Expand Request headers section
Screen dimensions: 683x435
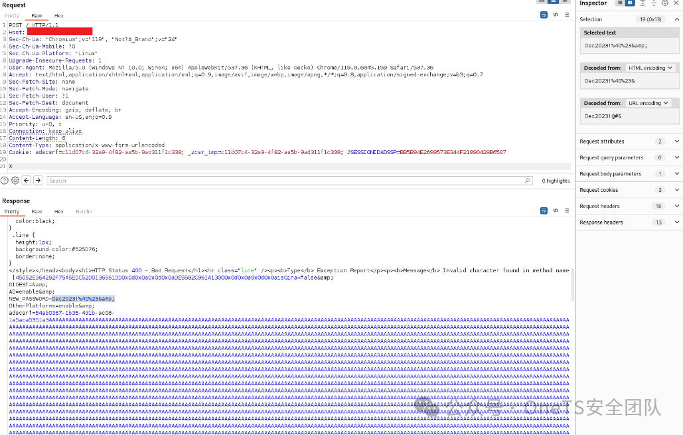(x=676, y=206)
